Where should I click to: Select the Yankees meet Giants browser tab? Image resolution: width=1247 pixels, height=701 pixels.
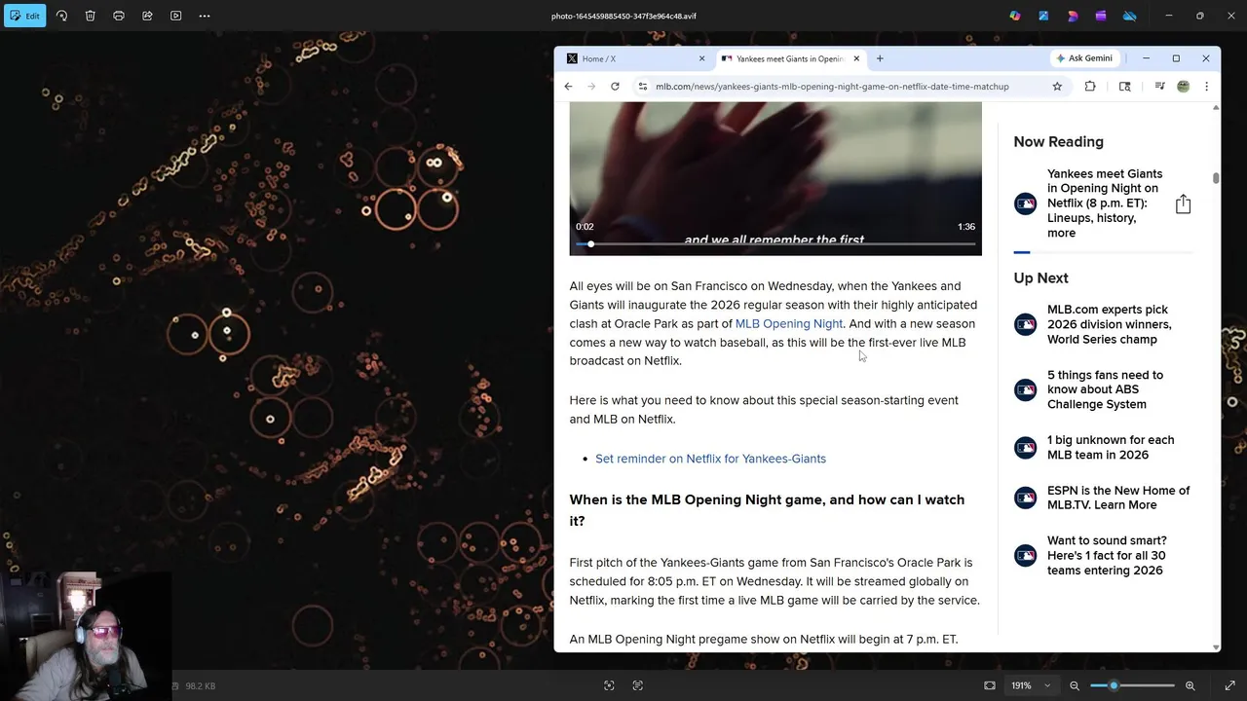click(791, 58)
